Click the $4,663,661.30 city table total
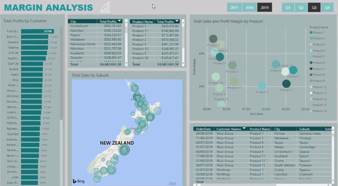The width and height of the screenshot is (338, 186). 111,64
